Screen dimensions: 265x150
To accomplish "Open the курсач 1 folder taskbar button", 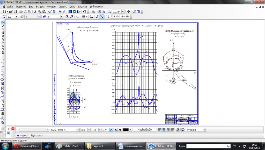I will click(x=100, y=146).
